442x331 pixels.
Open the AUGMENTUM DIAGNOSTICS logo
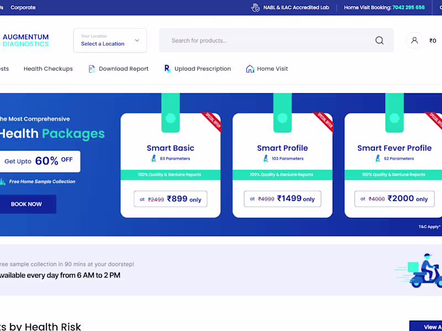coord(25,40)
